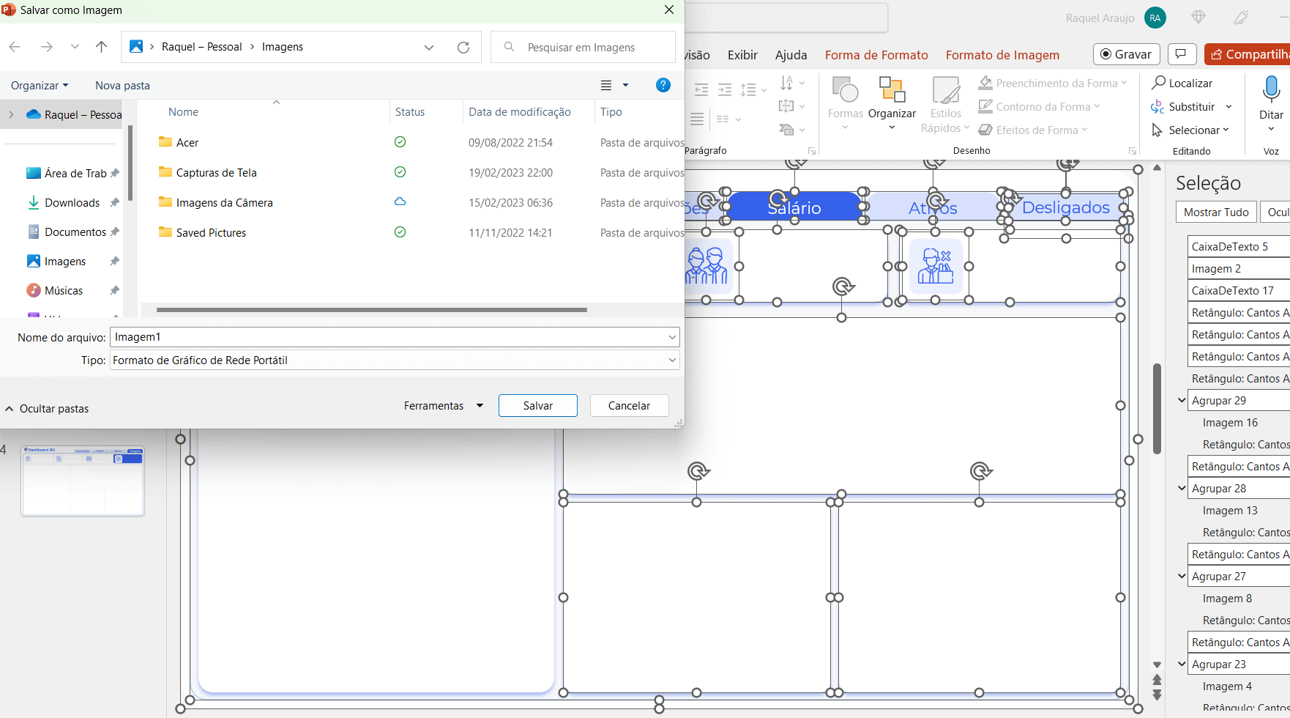
Task: Open the Capturas de Tela folder
Action: 216,173
